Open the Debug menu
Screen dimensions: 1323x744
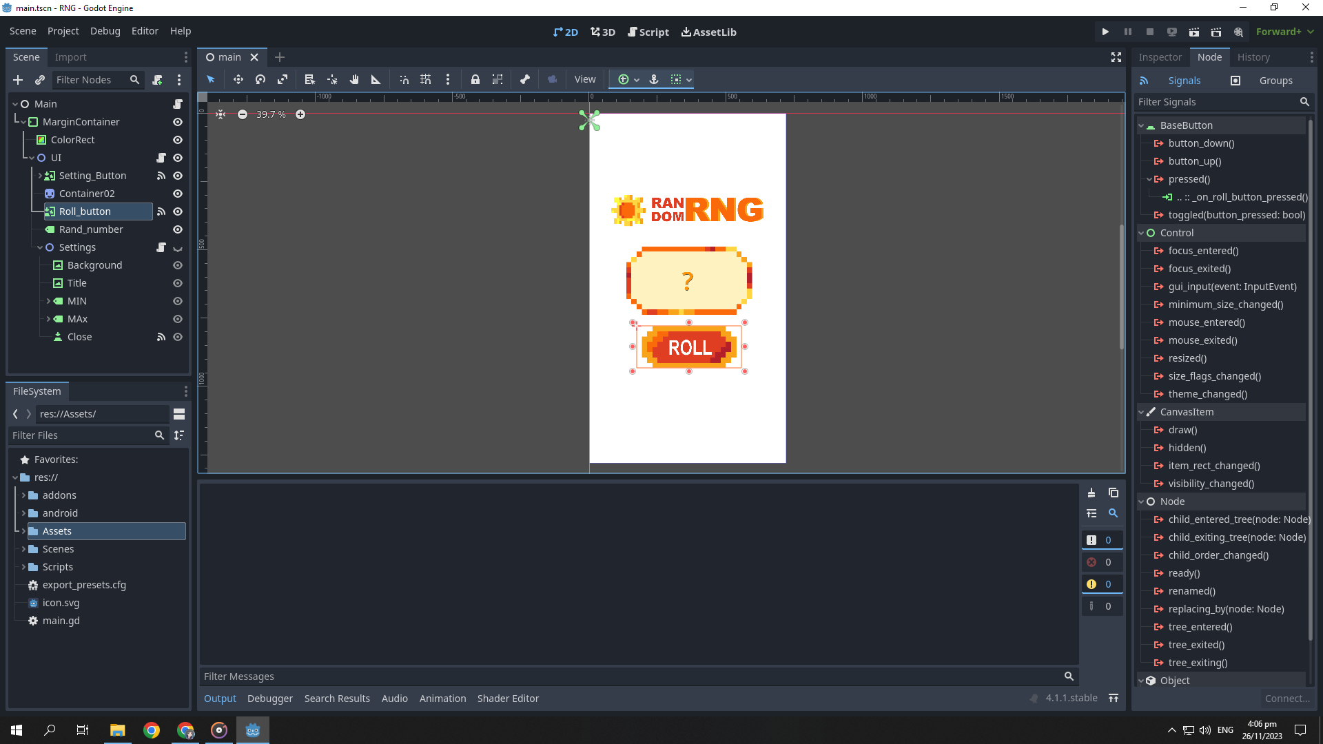coord(105,31)
